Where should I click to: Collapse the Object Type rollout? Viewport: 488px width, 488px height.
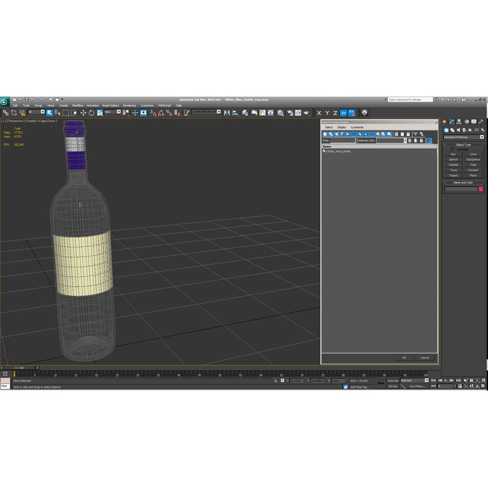464,145
